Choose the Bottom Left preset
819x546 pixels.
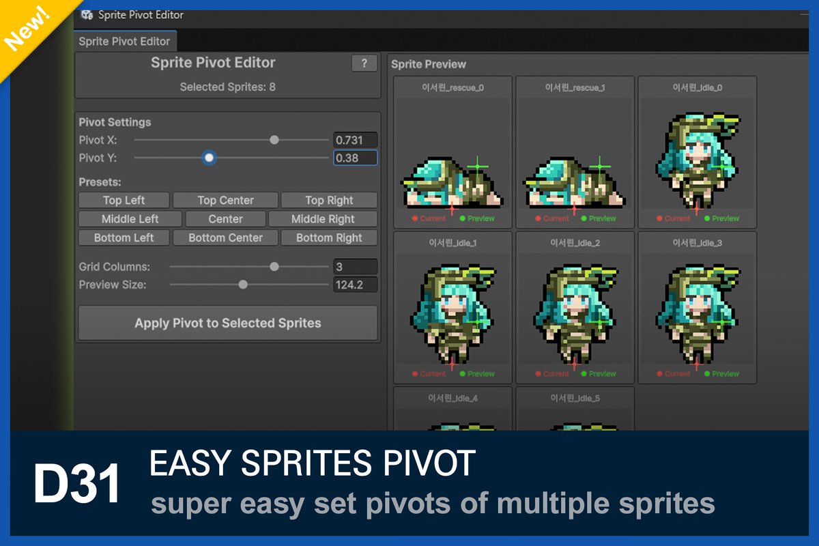tap(124, 238)
